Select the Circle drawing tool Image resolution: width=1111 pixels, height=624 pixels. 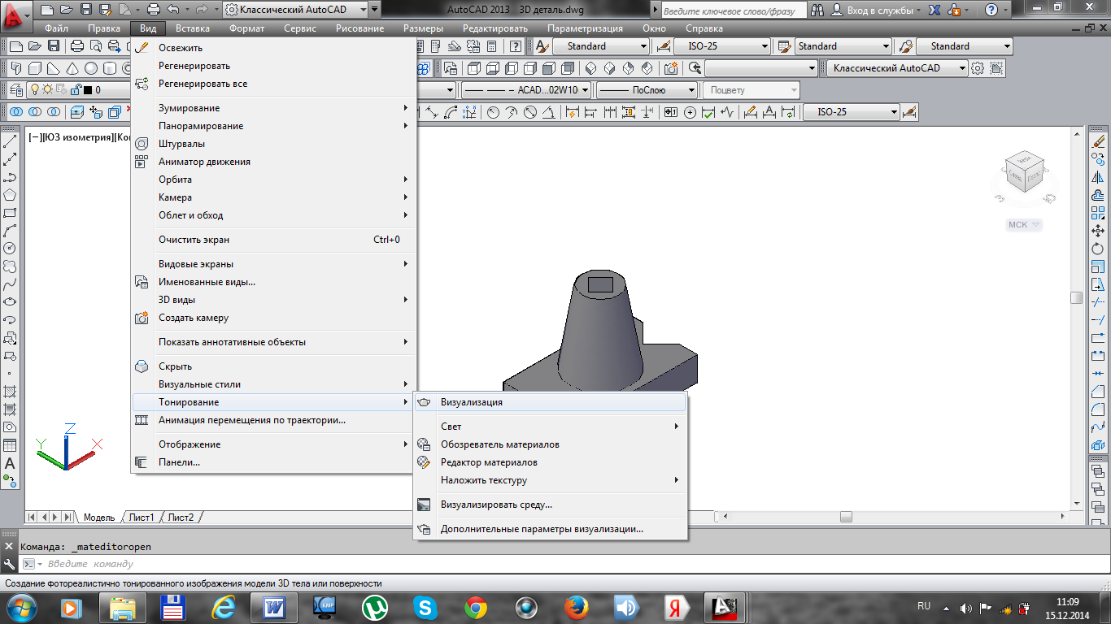(10, 249)
